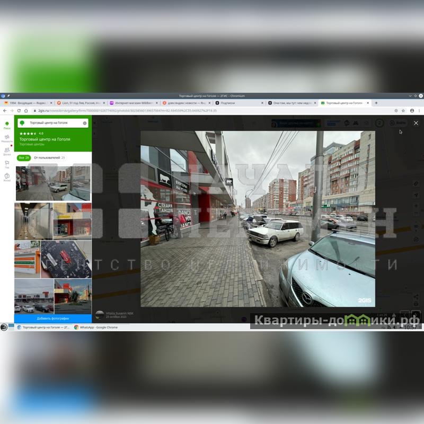Close the photo viewer with X
424x424 pixels.
[x=416, y=123]
